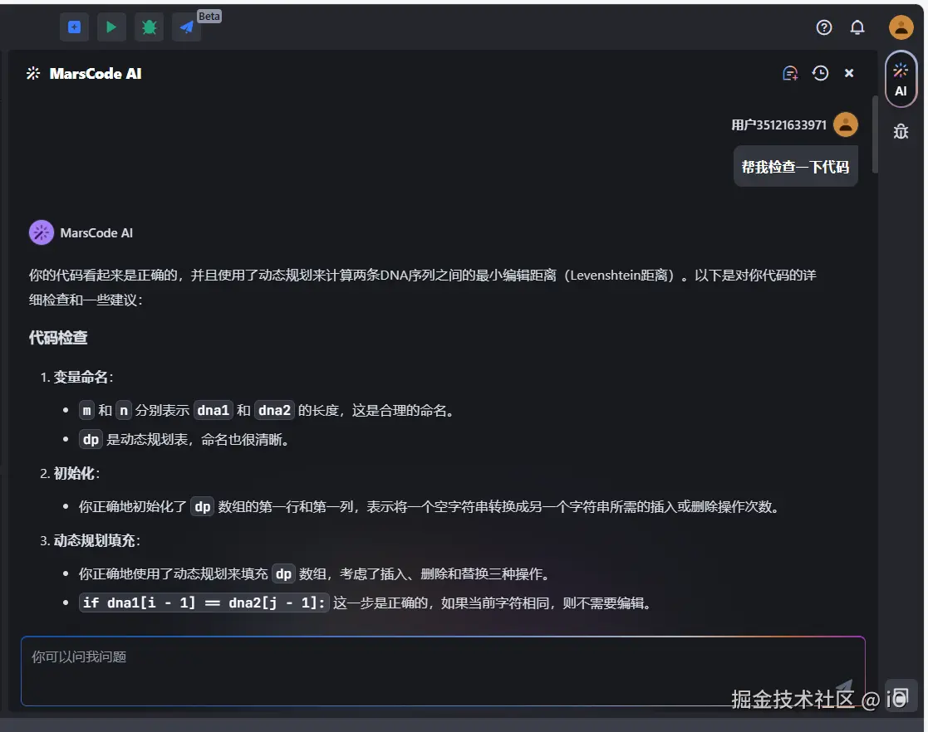Click the username 用户35121633971
Viewport: 928px width, 732px height.
point(778,125)
